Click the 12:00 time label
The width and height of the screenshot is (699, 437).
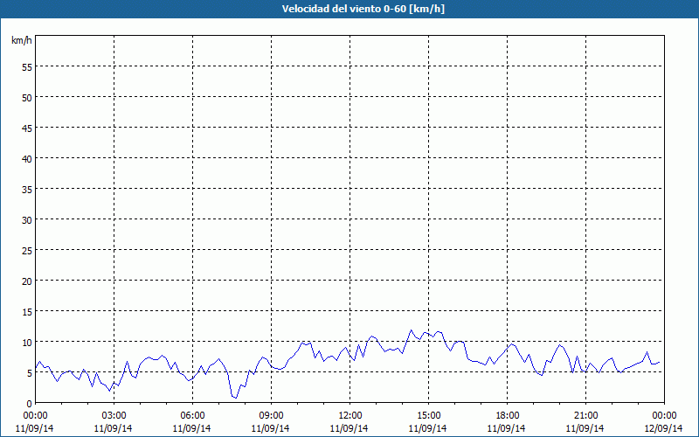tap(350, 415)
